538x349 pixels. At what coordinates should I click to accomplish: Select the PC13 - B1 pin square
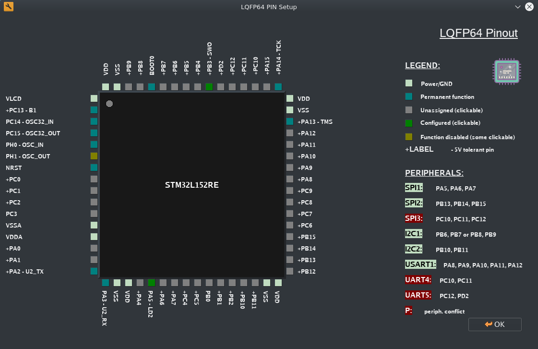[94, 110]
